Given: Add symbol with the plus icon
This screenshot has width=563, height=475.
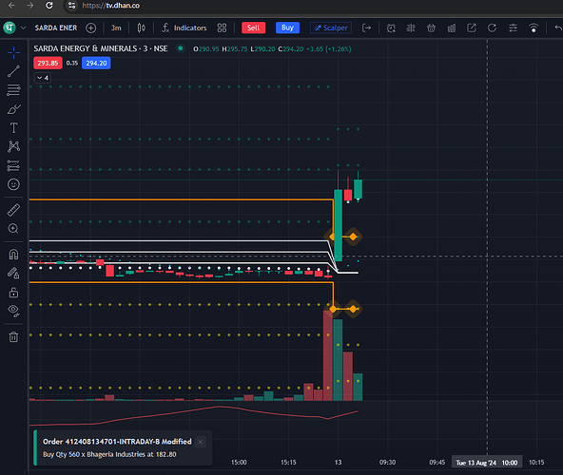Looking at the screenshot, I should click(91, 28).
